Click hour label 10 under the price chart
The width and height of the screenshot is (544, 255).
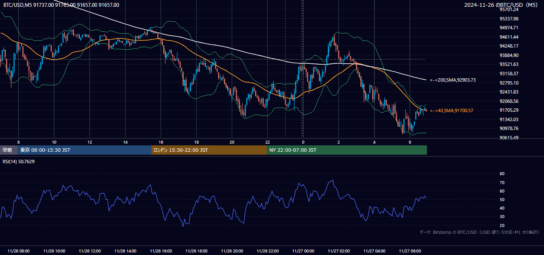[54, 142]
